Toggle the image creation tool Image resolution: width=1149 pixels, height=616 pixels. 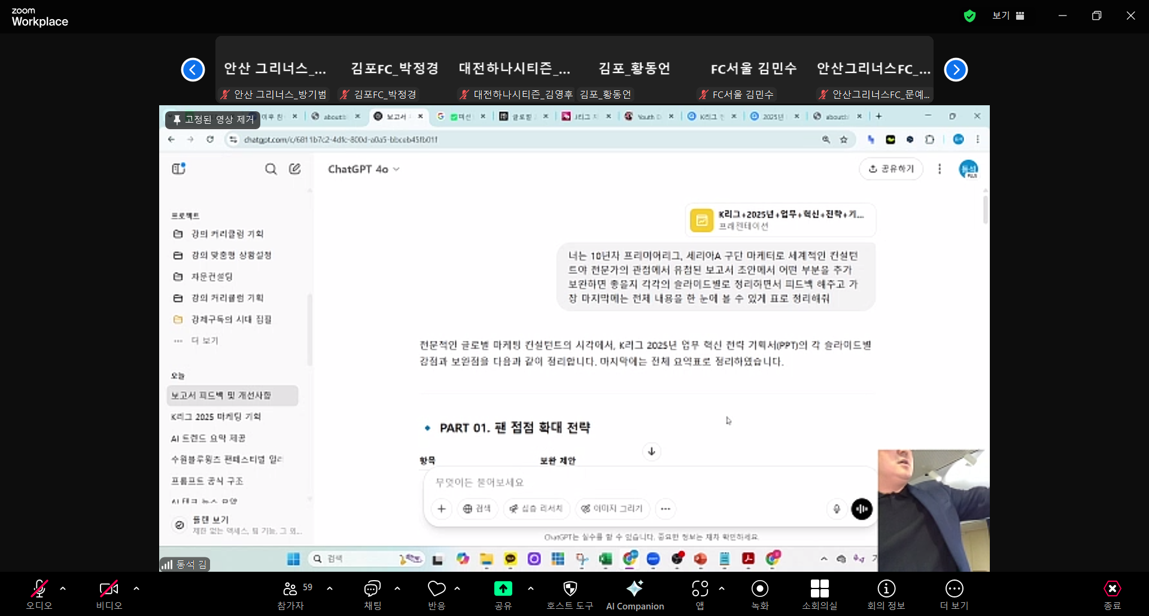click(612, 509)
